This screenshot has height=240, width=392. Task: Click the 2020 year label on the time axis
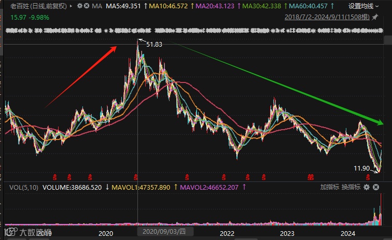click(106, 233)
